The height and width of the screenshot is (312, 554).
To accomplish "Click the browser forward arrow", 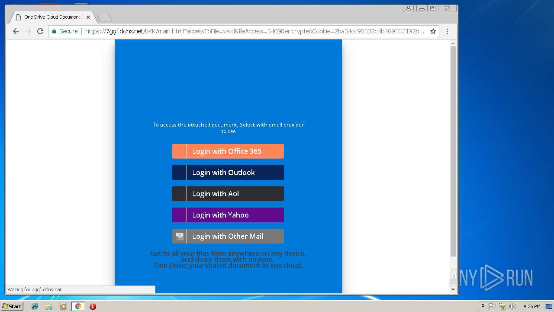I will tap(28, 31).
